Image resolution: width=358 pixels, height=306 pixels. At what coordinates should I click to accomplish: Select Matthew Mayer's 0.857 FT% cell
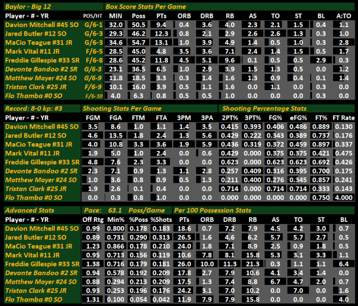[321, 180]
